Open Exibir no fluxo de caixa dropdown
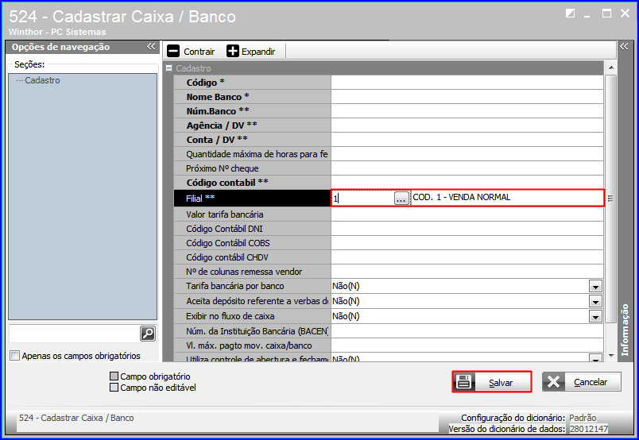 coord(595,317)
